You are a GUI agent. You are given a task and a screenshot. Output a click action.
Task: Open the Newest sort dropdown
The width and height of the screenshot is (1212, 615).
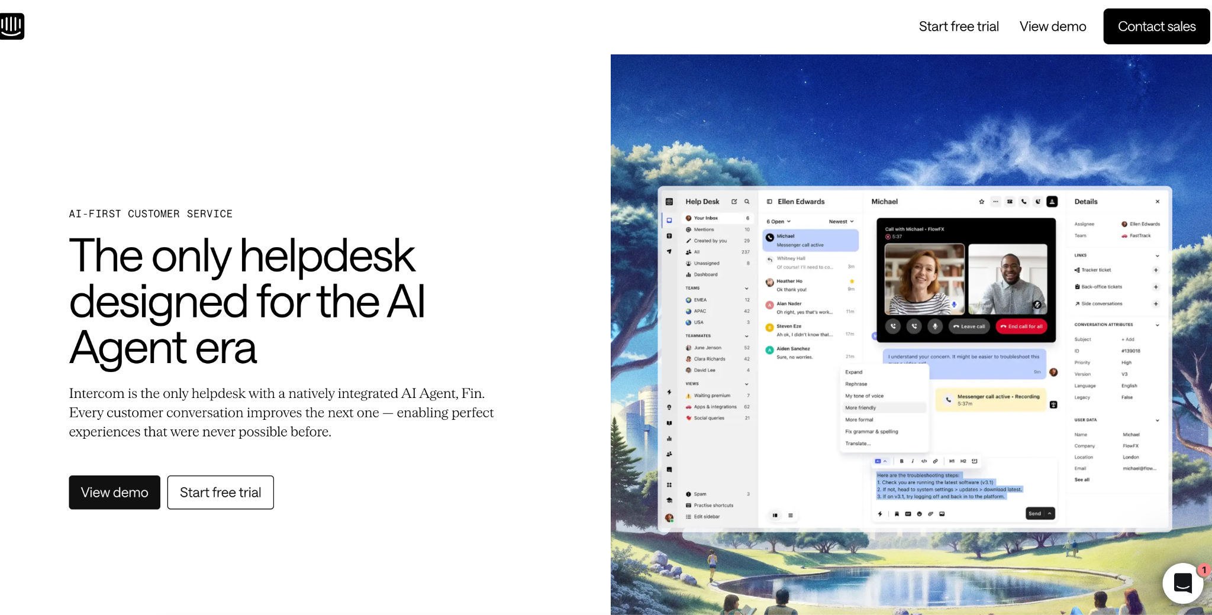coord(842,221)
